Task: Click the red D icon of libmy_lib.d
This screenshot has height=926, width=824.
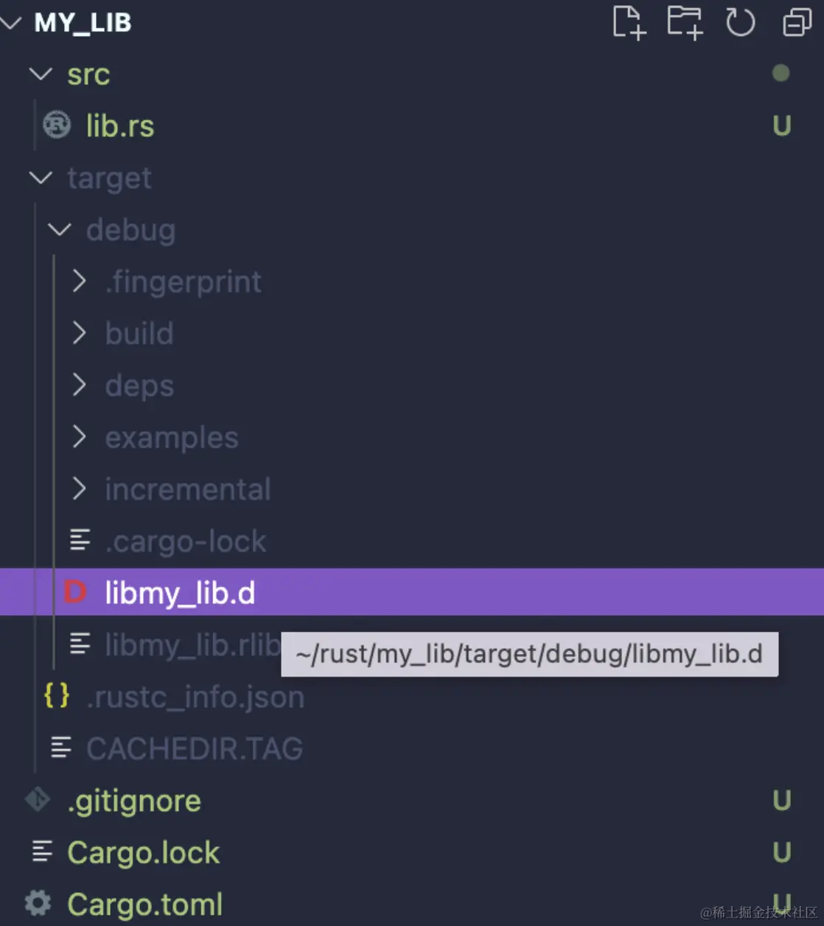Action: pos(74,592)
